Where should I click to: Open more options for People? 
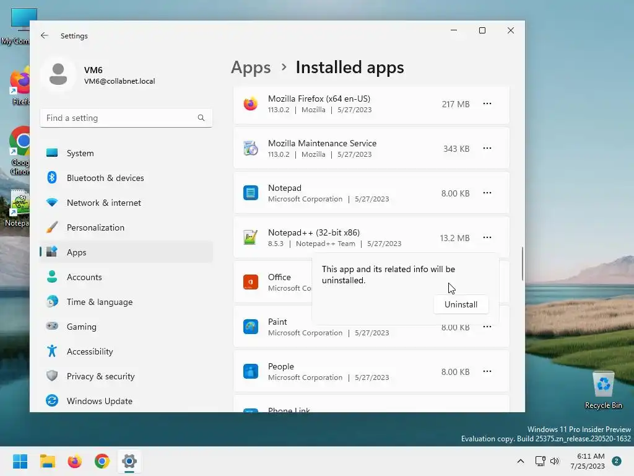pos(487,371)
